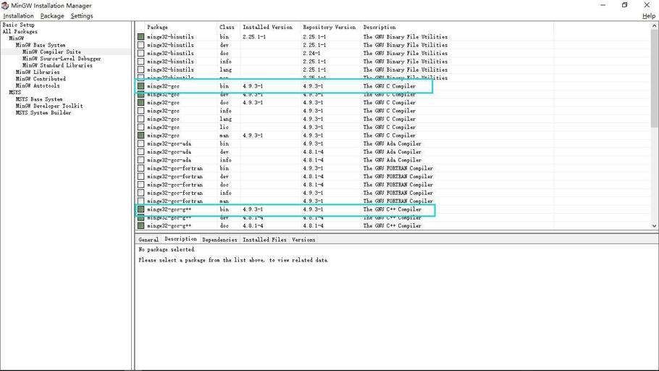The width and height of the screenshot is (659, 371).
Task: Select All Packages in the tree
Action: pyautogui.click(x=20, y=32)
